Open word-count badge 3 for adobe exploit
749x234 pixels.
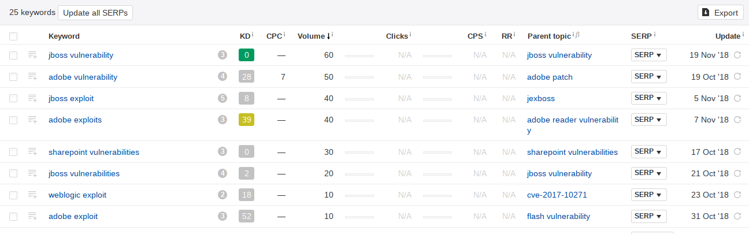(x=223, y=216)
